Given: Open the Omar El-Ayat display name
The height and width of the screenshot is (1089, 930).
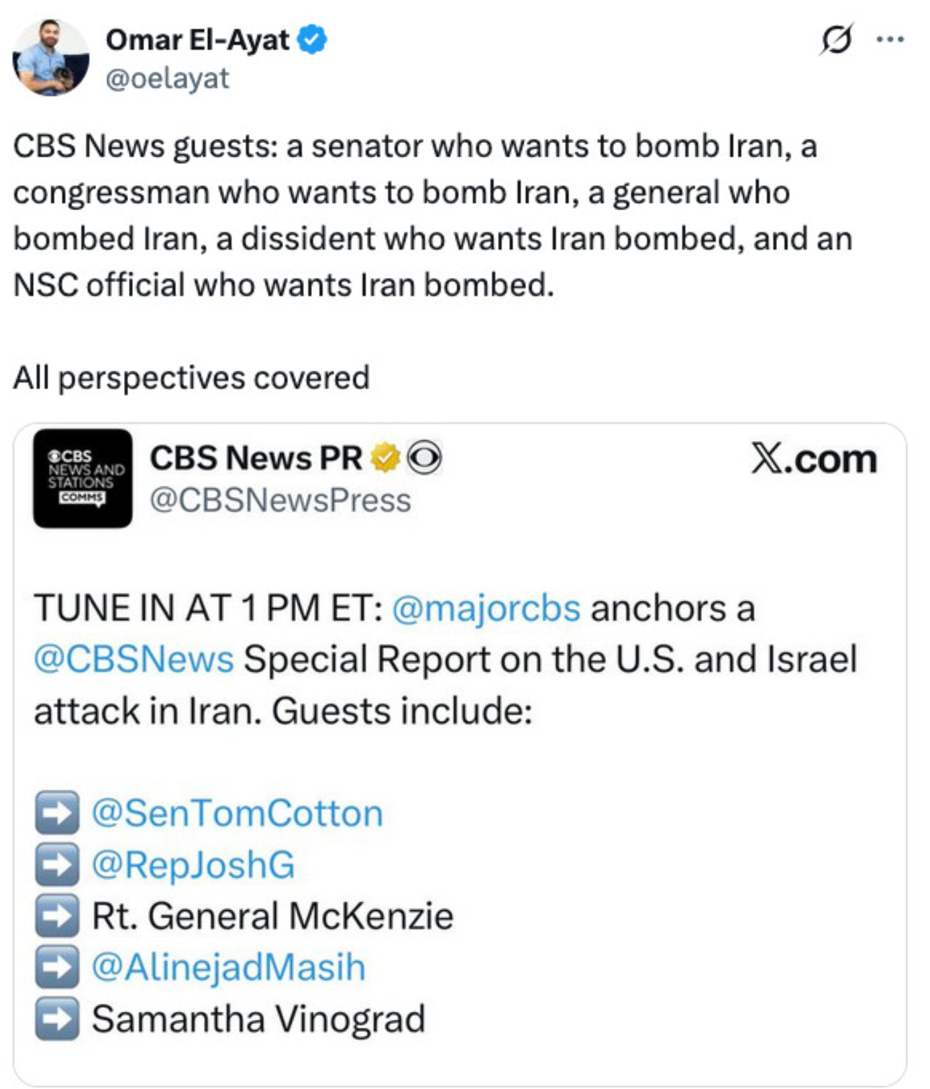Looking at the screenshot, I should coord(197,40).
